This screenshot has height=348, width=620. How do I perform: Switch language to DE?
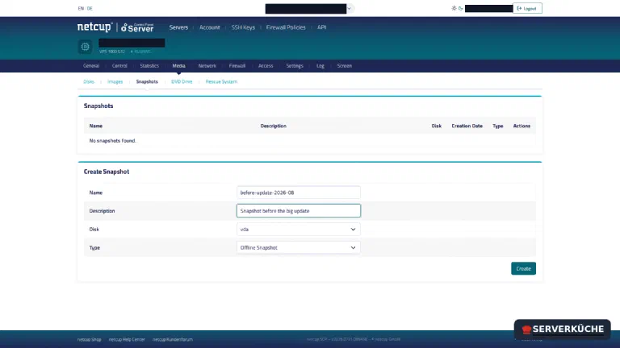click(x=90, y=8)
